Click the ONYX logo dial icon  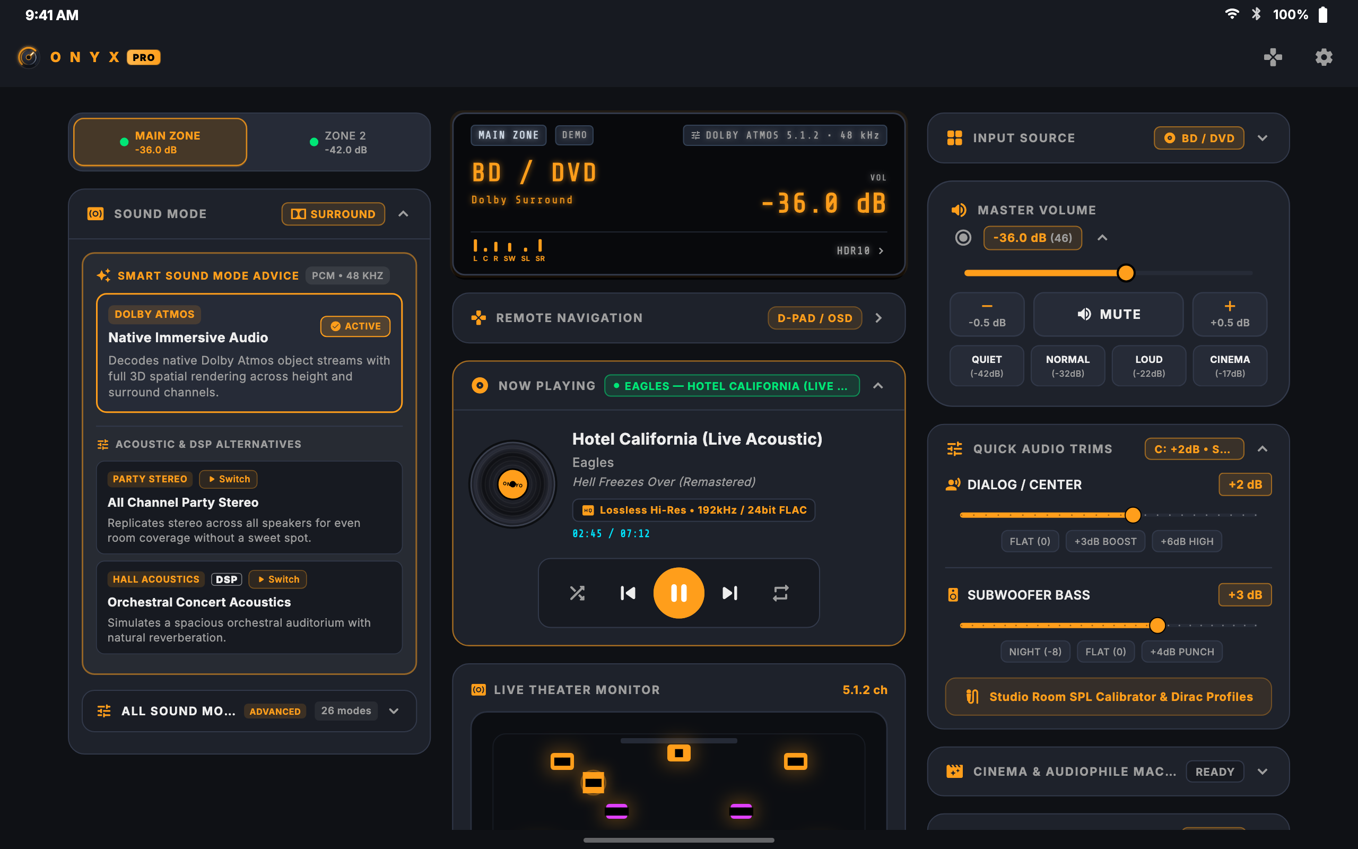28,57
